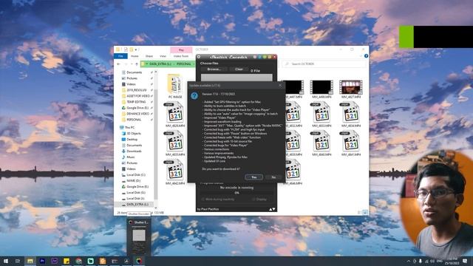Click the up arrow at Shutter Encoder bottom
Viewport: 473px width, 266px height.
coord(270,209)
